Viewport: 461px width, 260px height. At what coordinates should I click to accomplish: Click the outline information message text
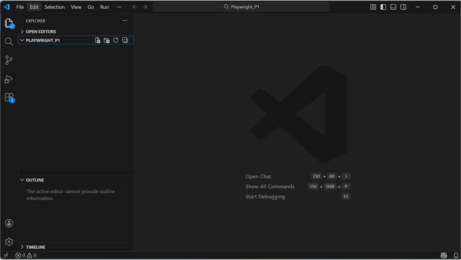71,195
